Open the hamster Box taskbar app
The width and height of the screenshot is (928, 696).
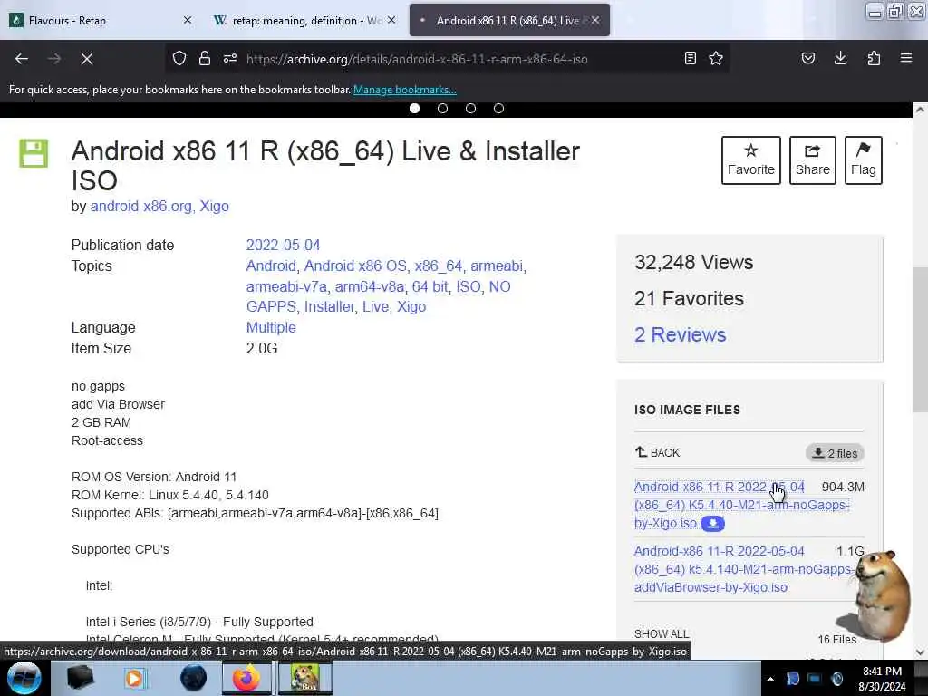pos(304,678)
